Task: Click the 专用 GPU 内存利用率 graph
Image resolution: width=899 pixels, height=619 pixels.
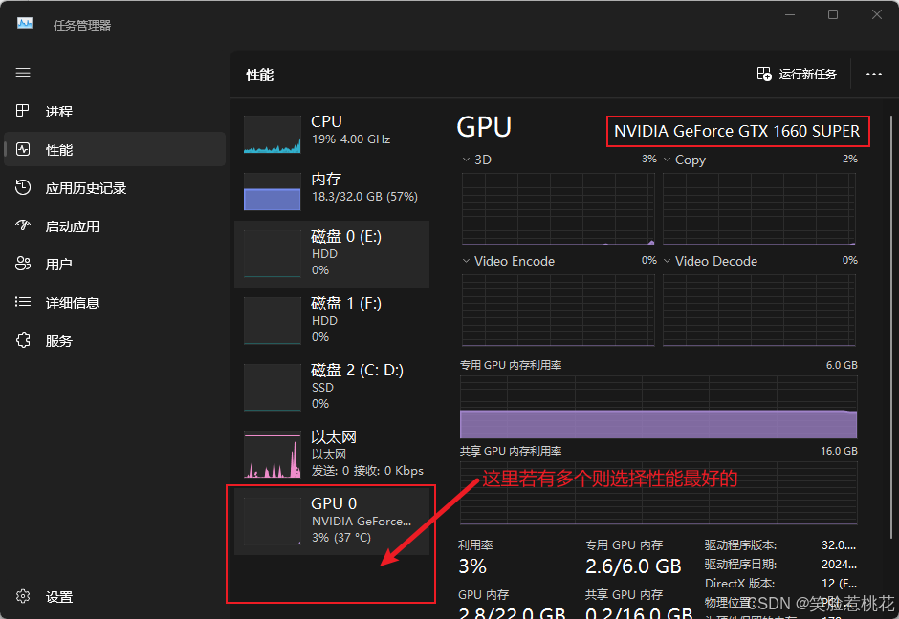Action: click(658, 407)
